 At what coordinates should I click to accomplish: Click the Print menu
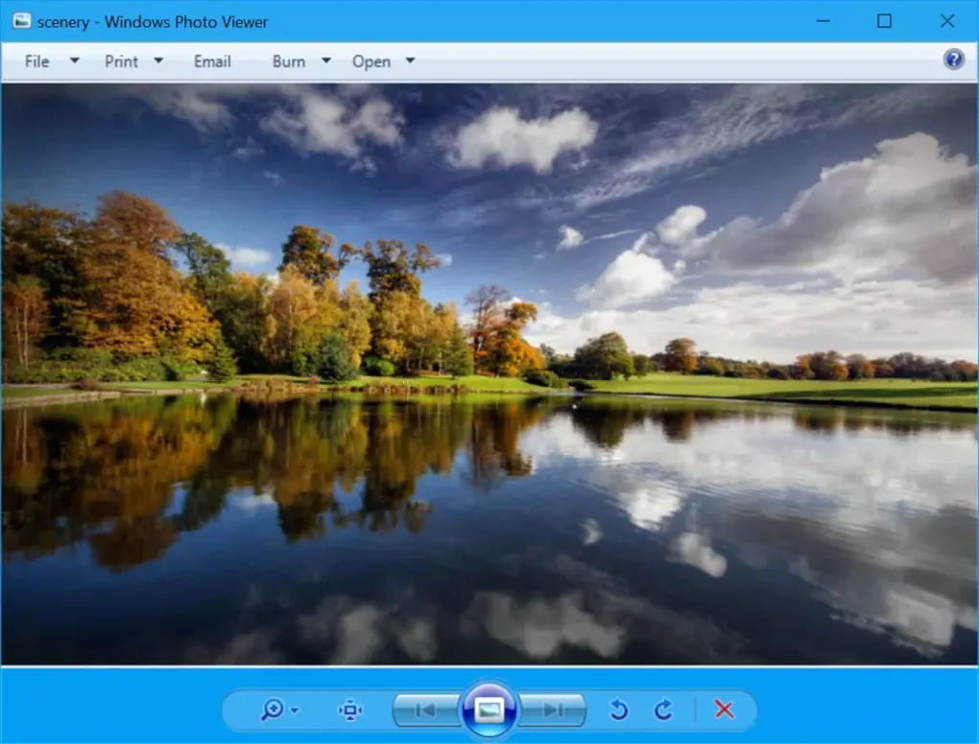(121, 60)
